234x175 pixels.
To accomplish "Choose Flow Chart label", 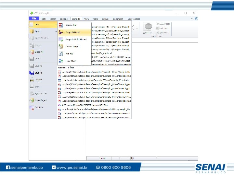I will pyautogui.click(x=71, y=61).
